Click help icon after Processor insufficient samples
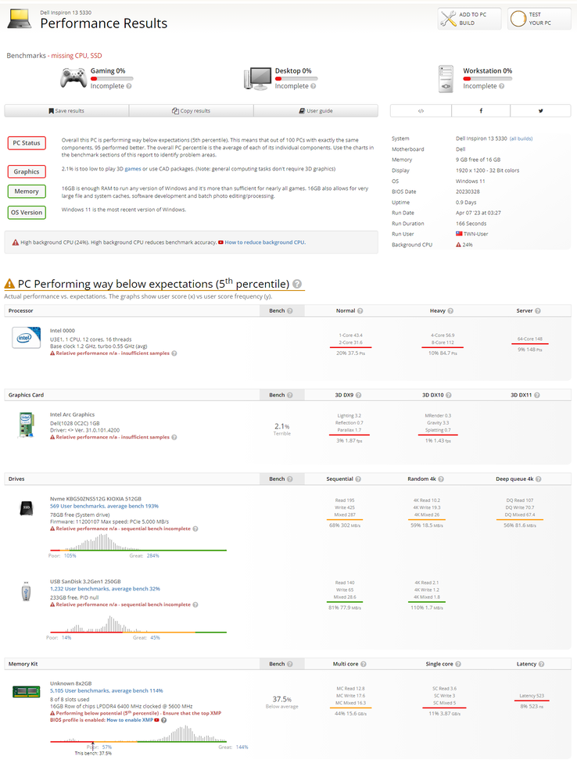 (174, 353)
